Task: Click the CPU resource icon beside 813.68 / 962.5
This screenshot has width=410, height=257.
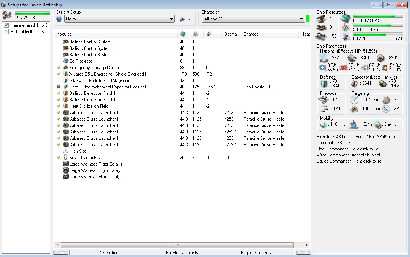Action: click(x=346, y=19)
